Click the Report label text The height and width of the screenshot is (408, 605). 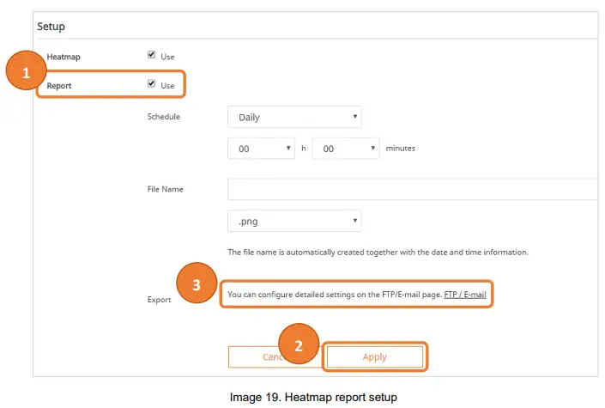[60, 85]
